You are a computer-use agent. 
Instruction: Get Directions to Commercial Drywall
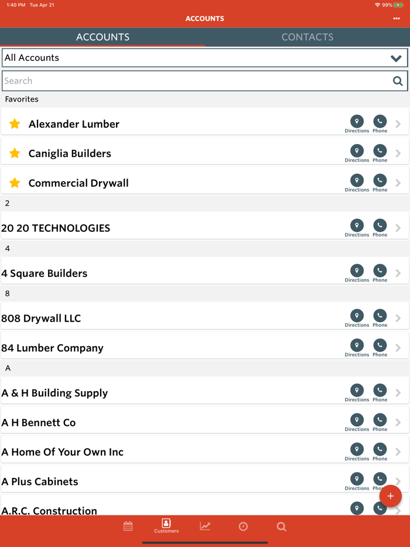[x=357, y=183]
